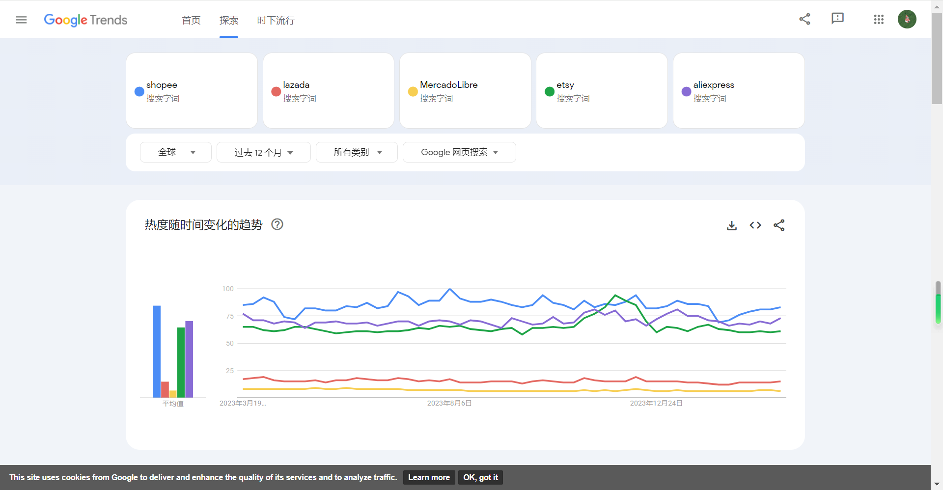Open the help tooltip beside the chart title
The width and height of the screenshot is (943, 490).
277,224
